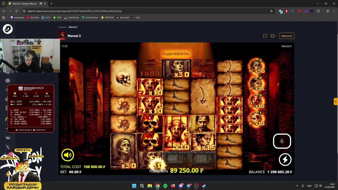The image size is (338, 190).
Task: Open Chrome three-dot menu
Action: tap(334, 11)
